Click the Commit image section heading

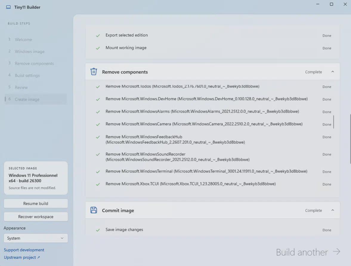pyautogui.click(x=118, y=211)
